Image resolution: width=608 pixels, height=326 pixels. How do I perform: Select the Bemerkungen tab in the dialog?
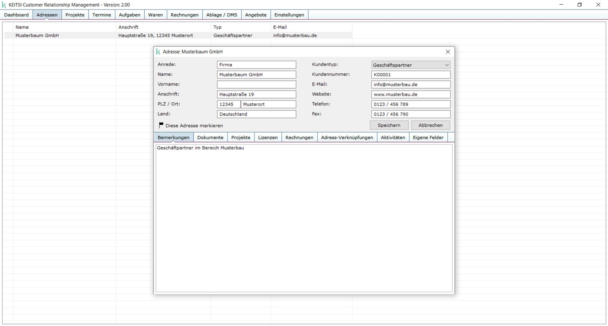[173, 138]
